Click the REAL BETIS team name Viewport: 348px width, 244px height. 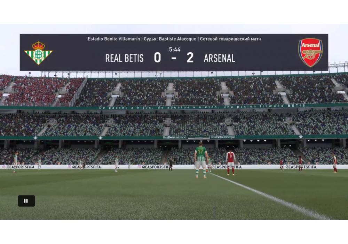(124, 58)
